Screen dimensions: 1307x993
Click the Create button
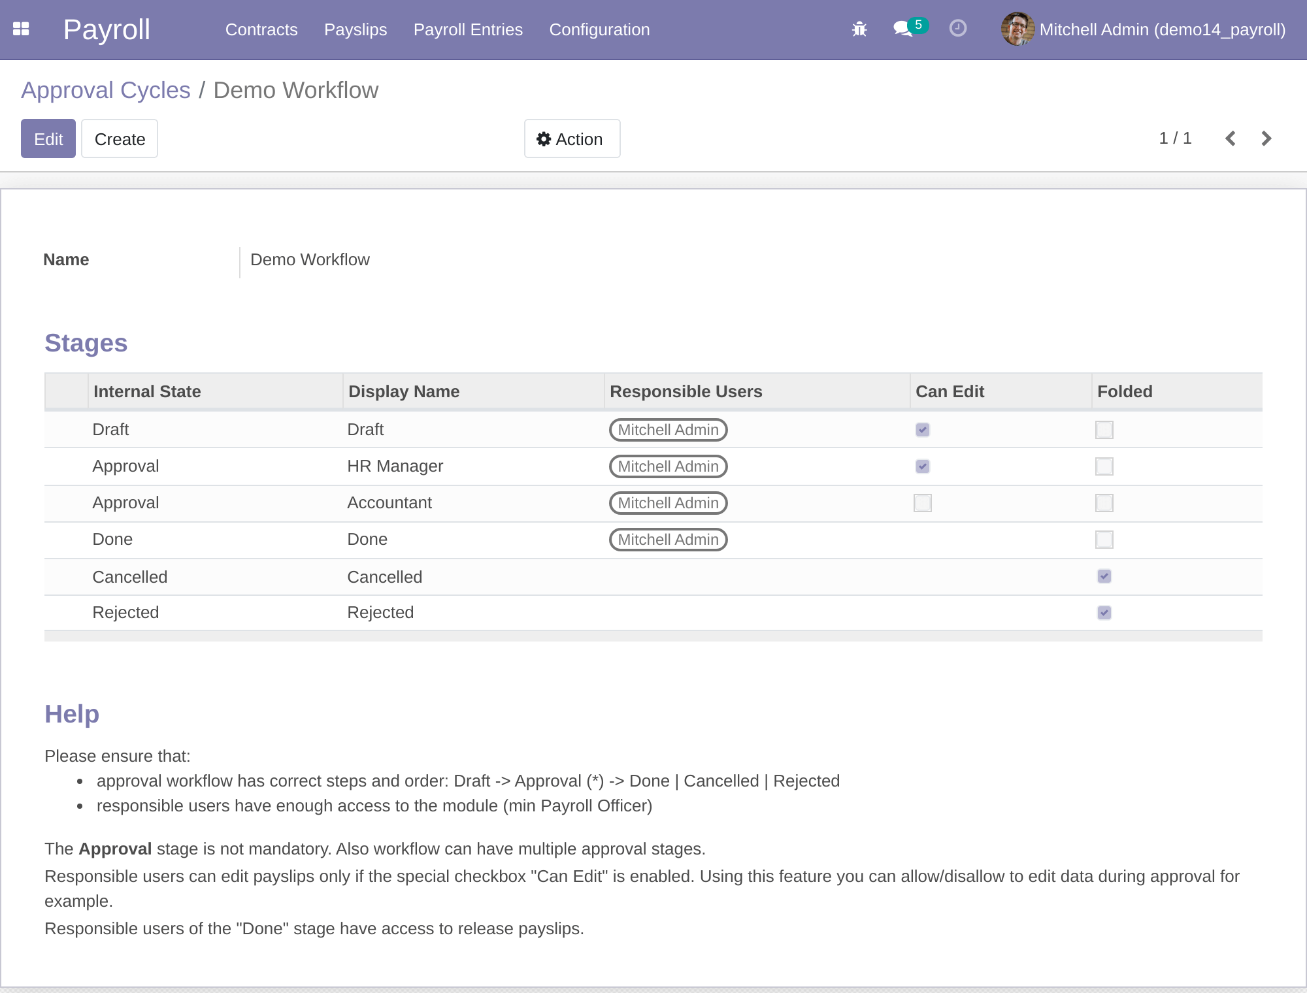coord(119,138)
